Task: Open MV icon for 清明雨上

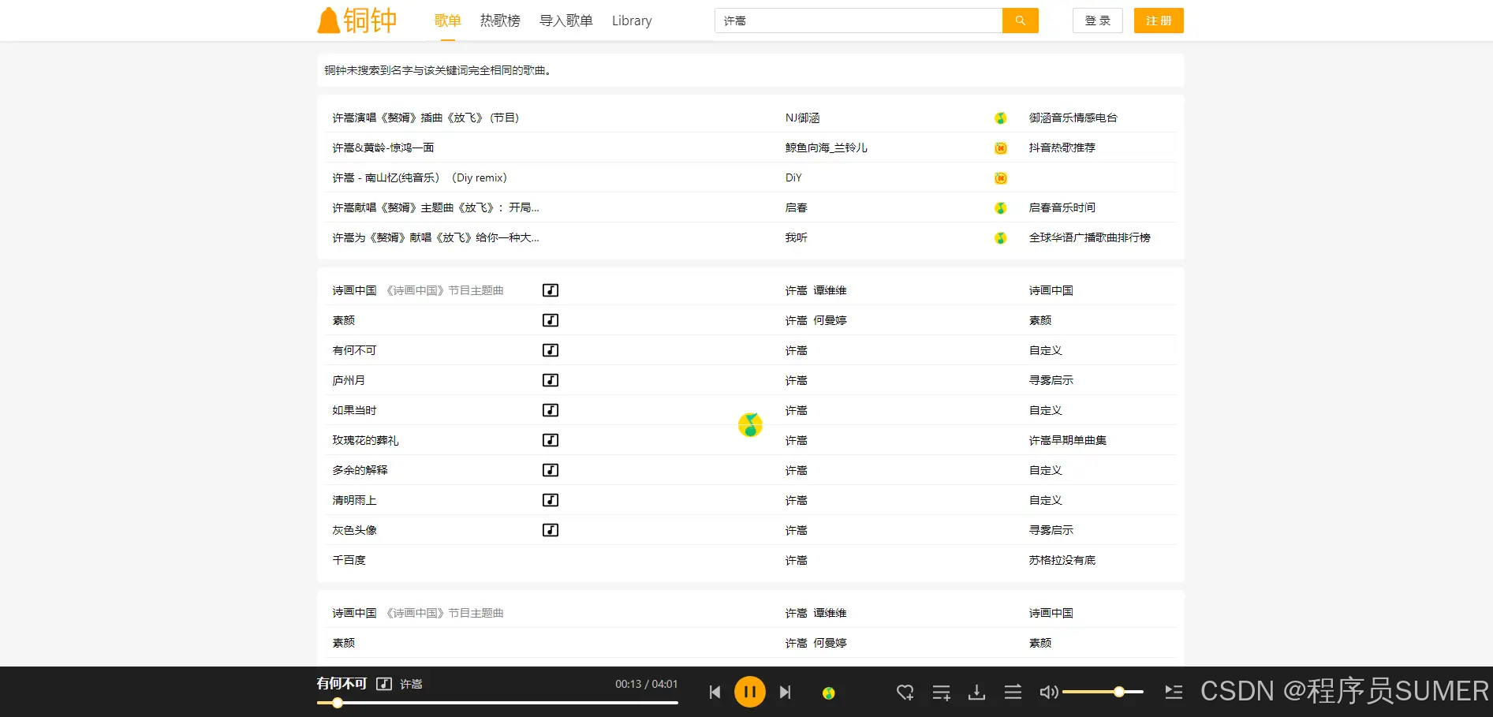Action: coord(551,500)
